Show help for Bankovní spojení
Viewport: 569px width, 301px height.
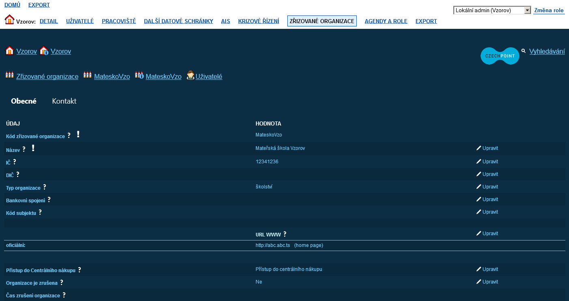[49, 199]
